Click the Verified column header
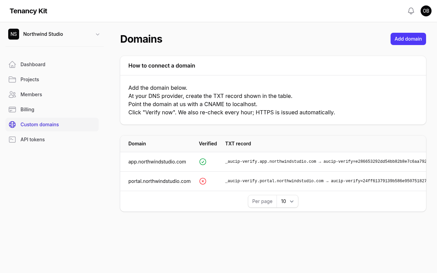This screenshot has width=437, height=273. (x=208, y=144)
